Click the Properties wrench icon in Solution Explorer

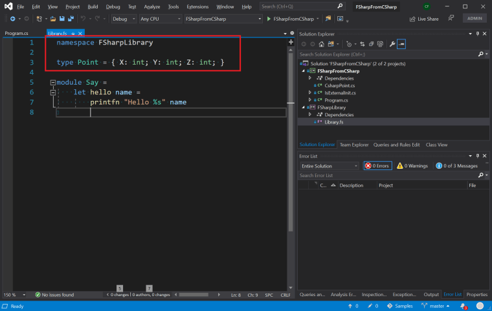click(392, 44)
